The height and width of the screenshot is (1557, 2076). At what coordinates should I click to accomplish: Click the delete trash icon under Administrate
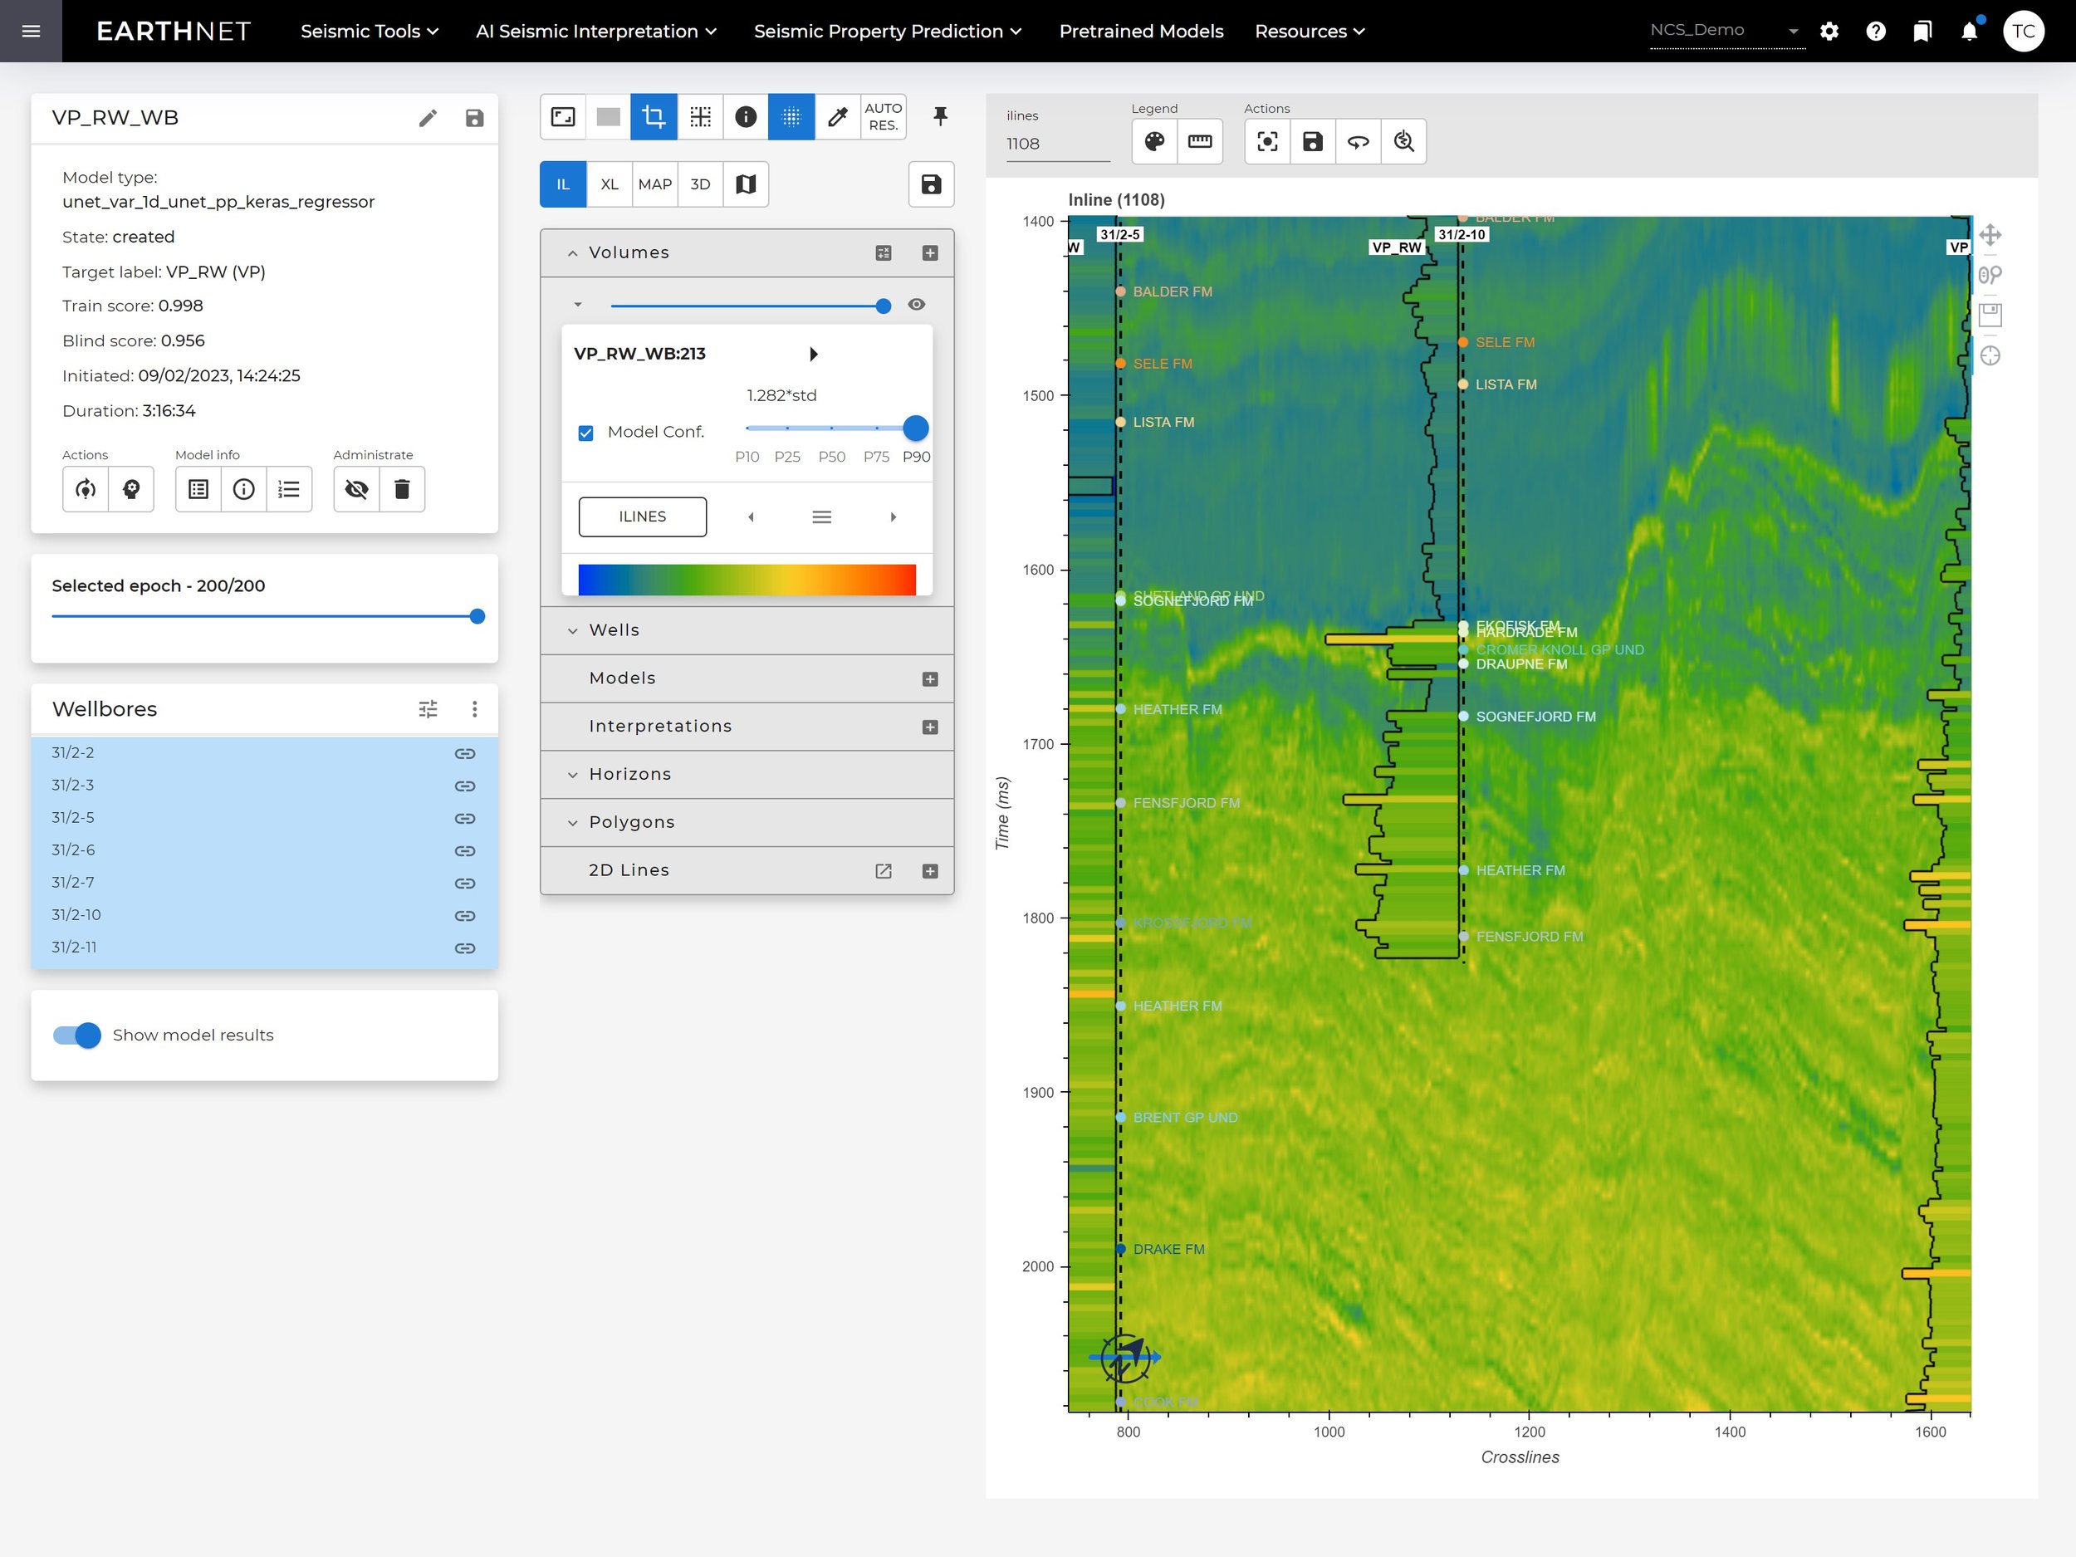pos(403,489)
